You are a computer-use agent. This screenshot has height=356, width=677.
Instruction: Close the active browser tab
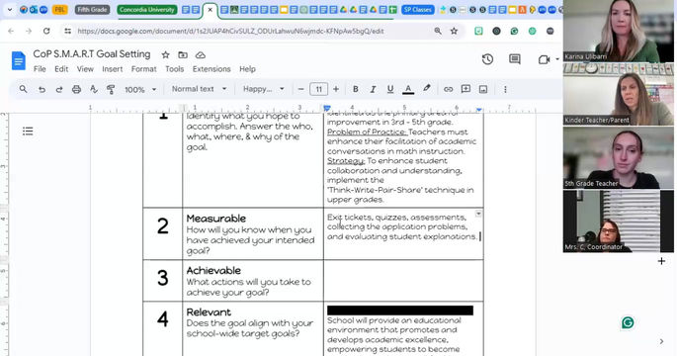211,10
